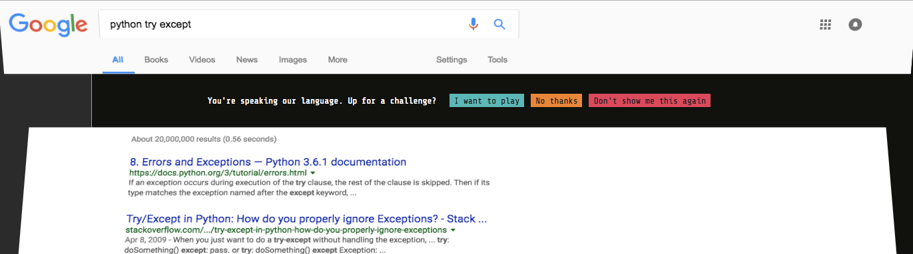Select the All results tab

118,60
